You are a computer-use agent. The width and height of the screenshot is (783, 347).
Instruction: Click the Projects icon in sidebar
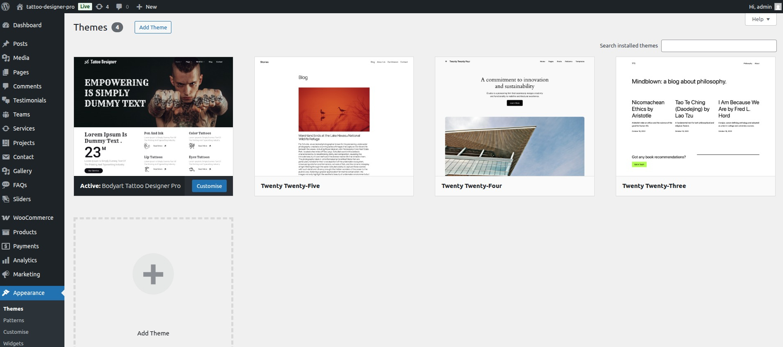coord(6,143)
